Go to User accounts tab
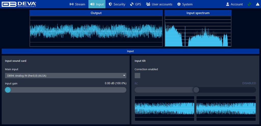Image resolution: width=261 pixels, height=126 pixels. (x=159, y=4)
